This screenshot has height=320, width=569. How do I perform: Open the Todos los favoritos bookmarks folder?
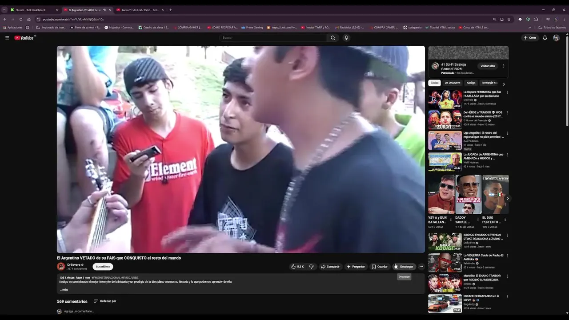[x=552, y=28]
